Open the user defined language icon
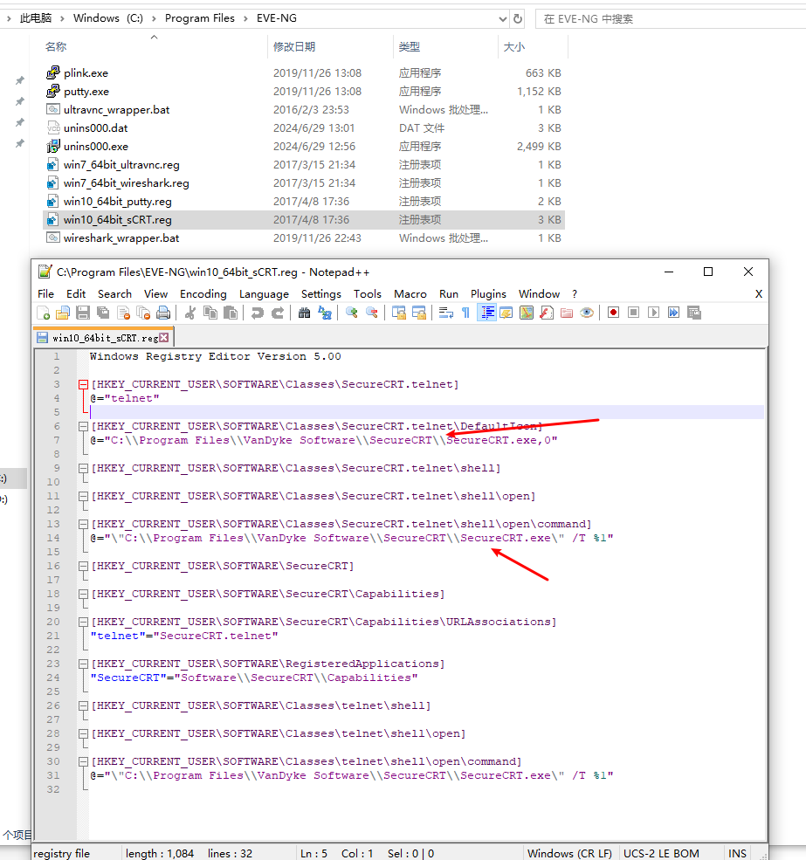806x860 pixels. click(506, 313)
